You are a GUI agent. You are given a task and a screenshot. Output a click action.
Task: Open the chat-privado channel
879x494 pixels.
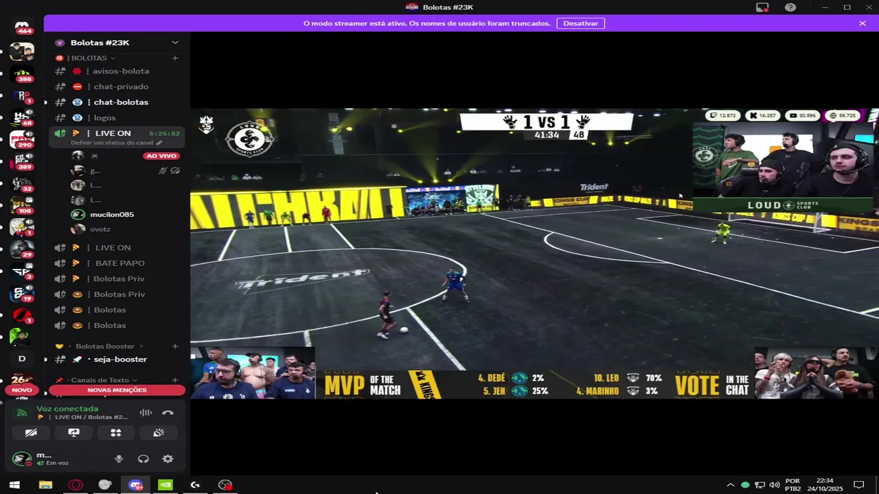click(x=117, y=86)
